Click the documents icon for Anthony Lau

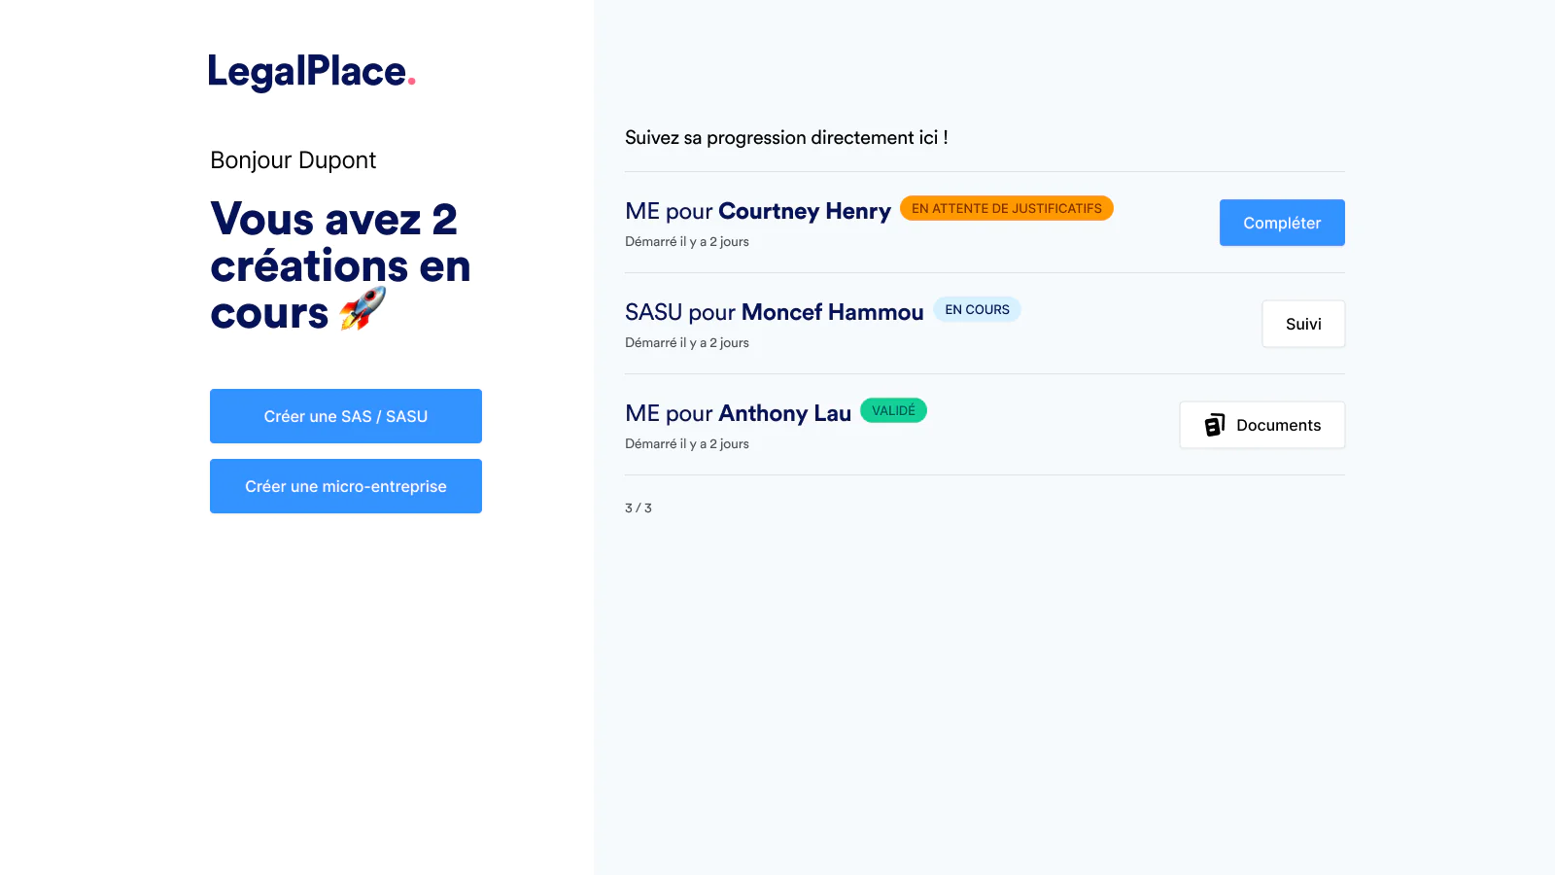click(x=1214, y=425)
